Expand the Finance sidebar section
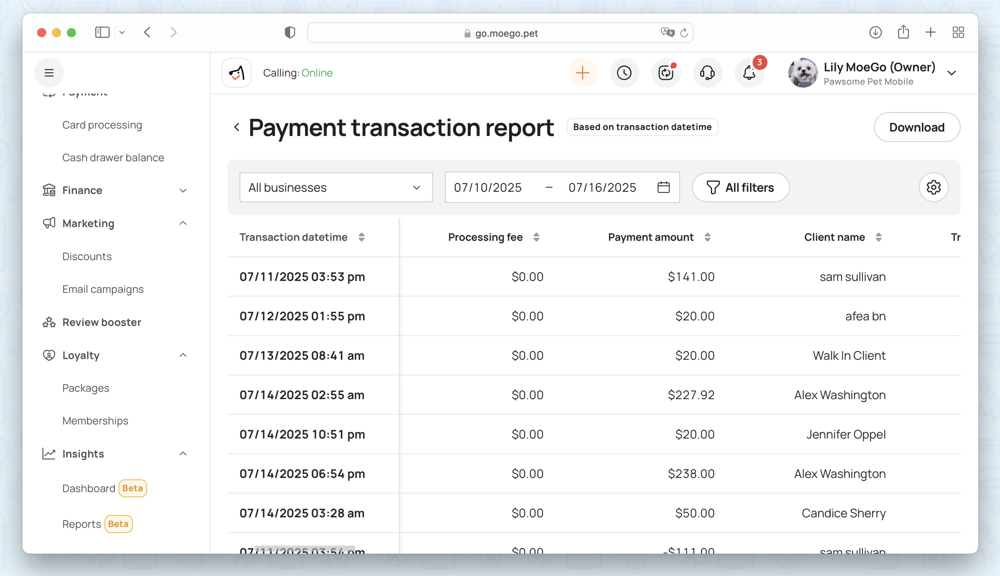 (x=183, y=190)
